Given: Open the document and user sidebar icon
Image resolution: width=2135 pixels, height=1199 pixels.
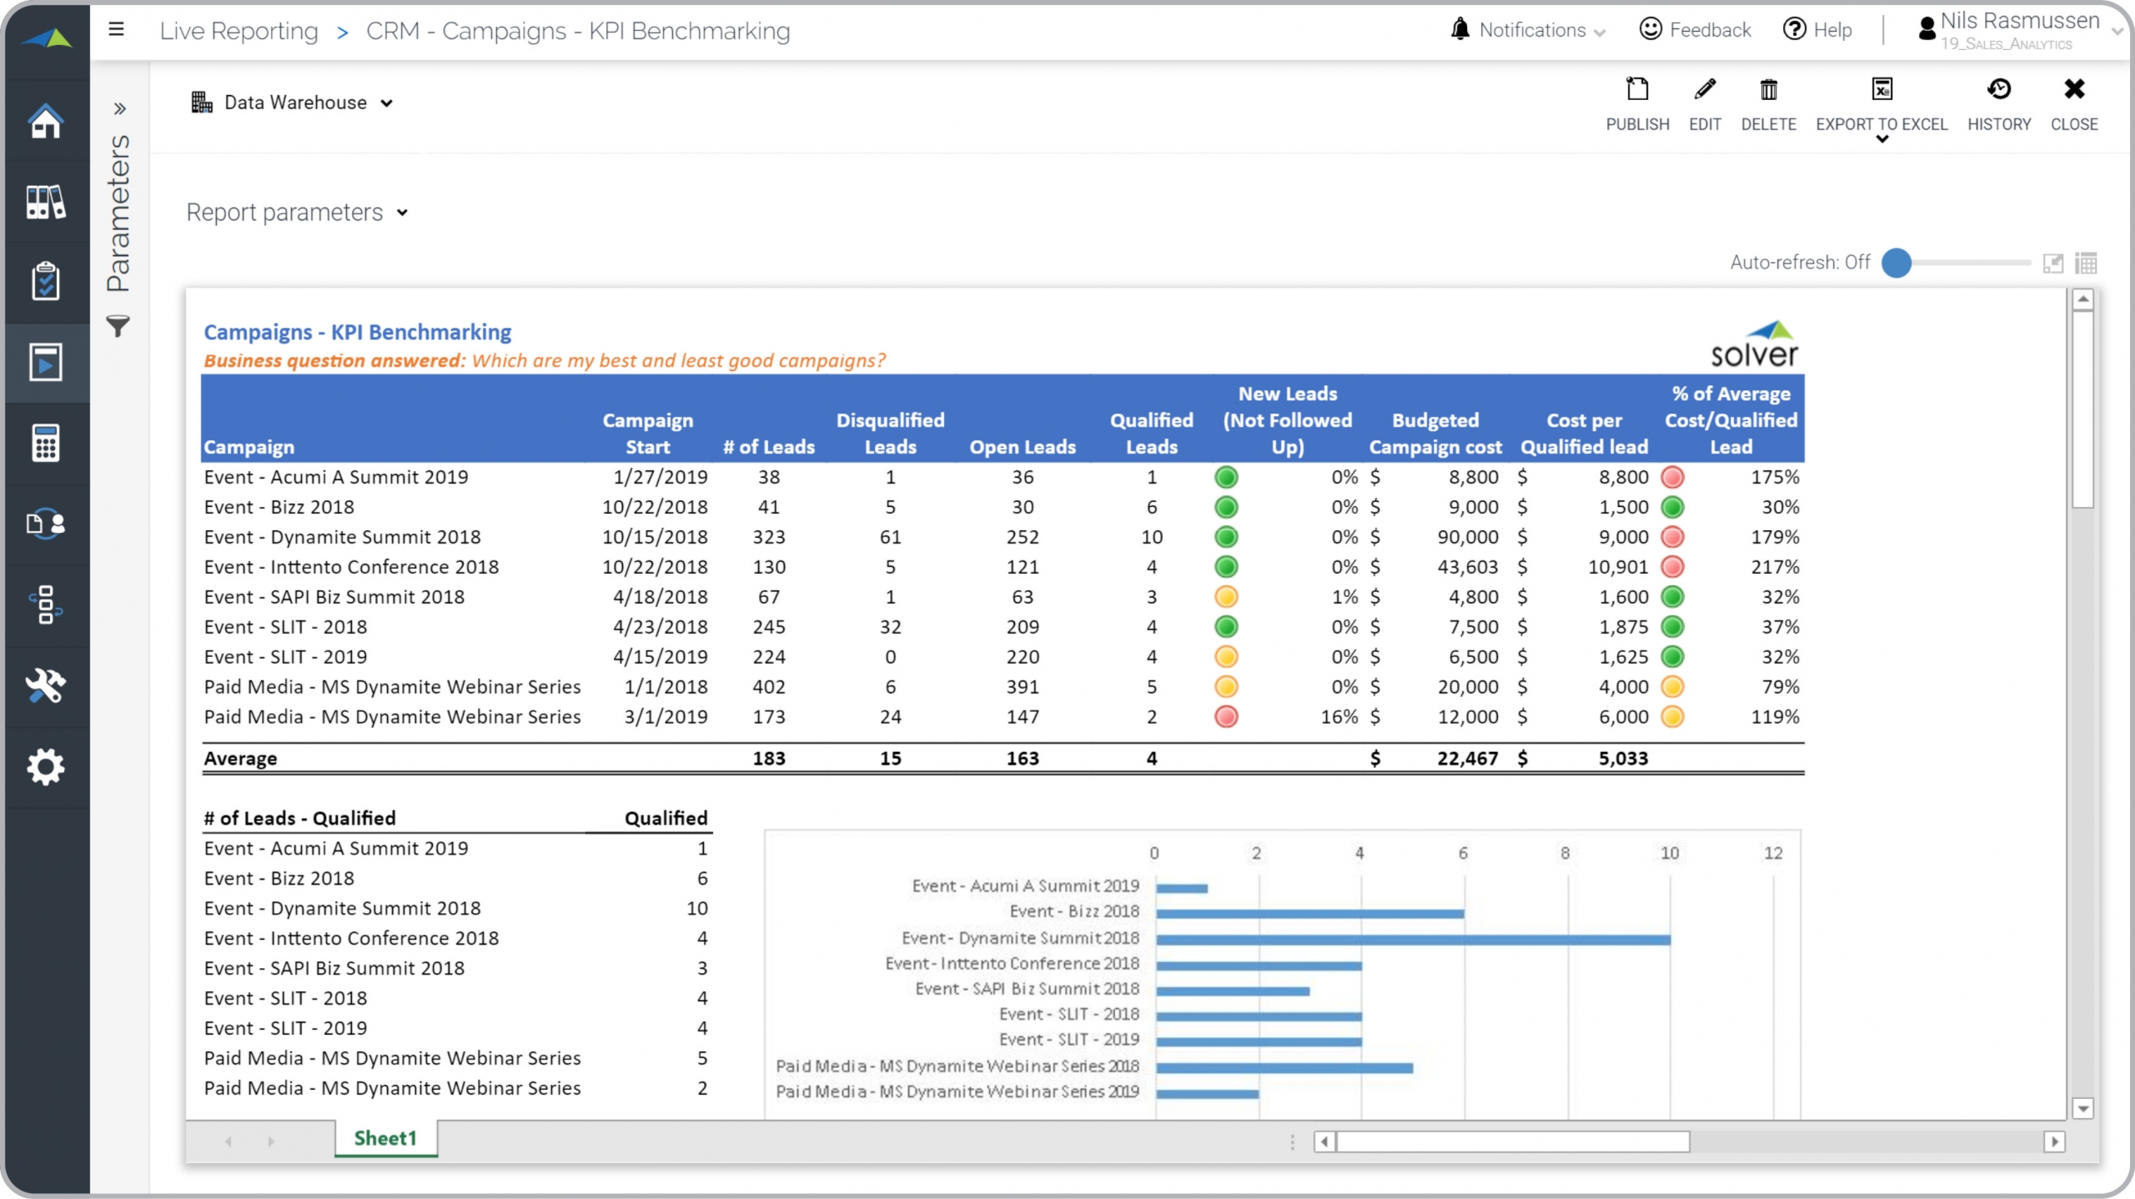Looking at the screenshot, I should tap(45, 524).
